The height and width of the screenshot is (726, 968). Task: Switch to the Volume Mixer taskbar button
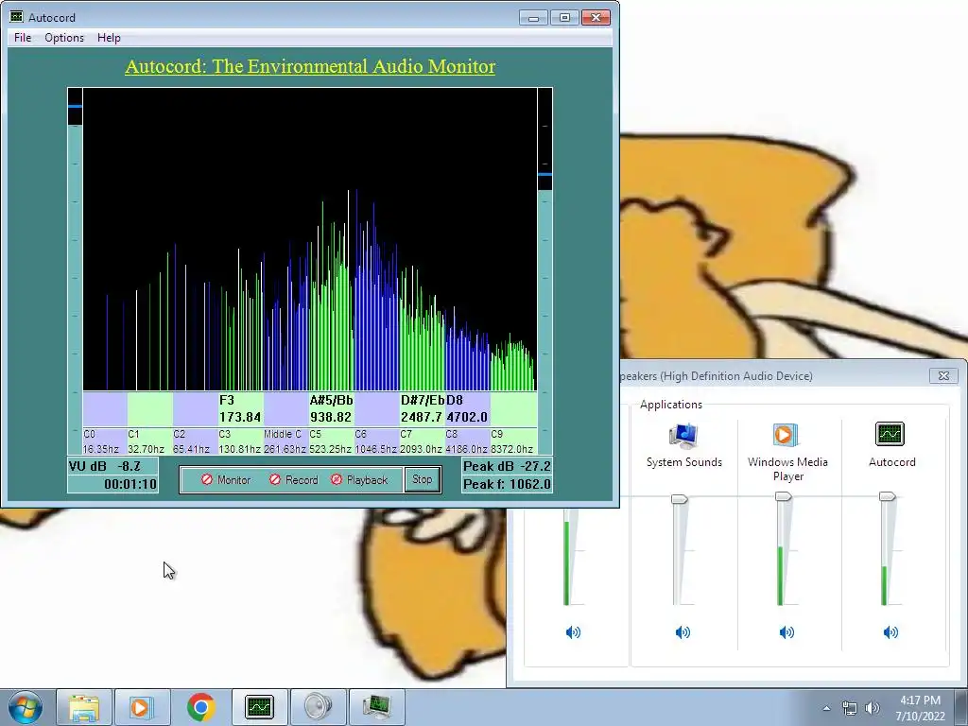click(x=318, y=707)
